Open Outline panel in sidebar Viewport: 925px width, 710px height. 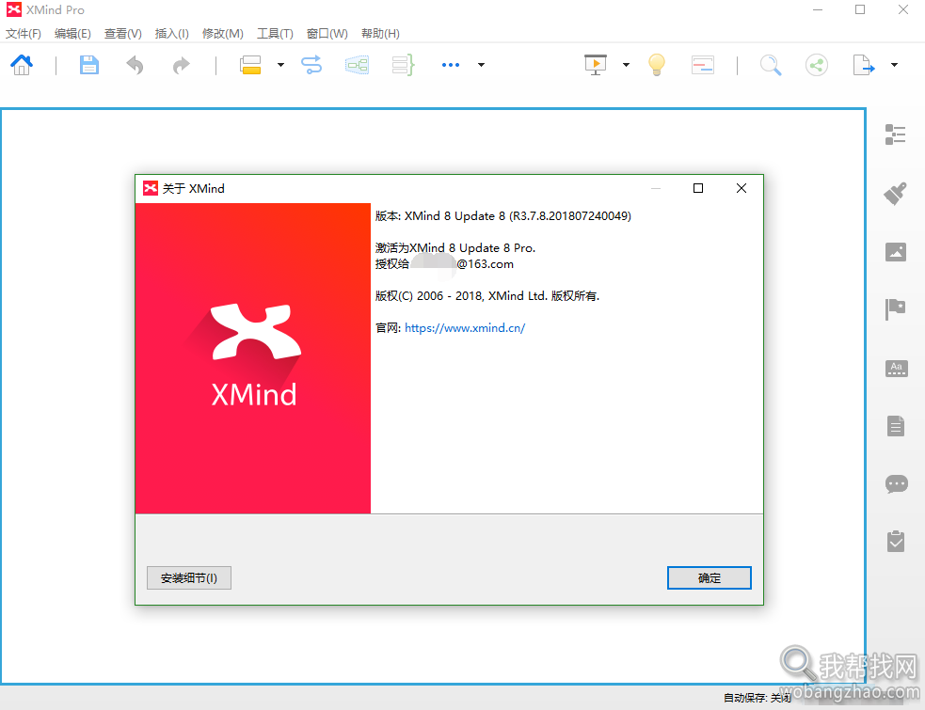896,134
